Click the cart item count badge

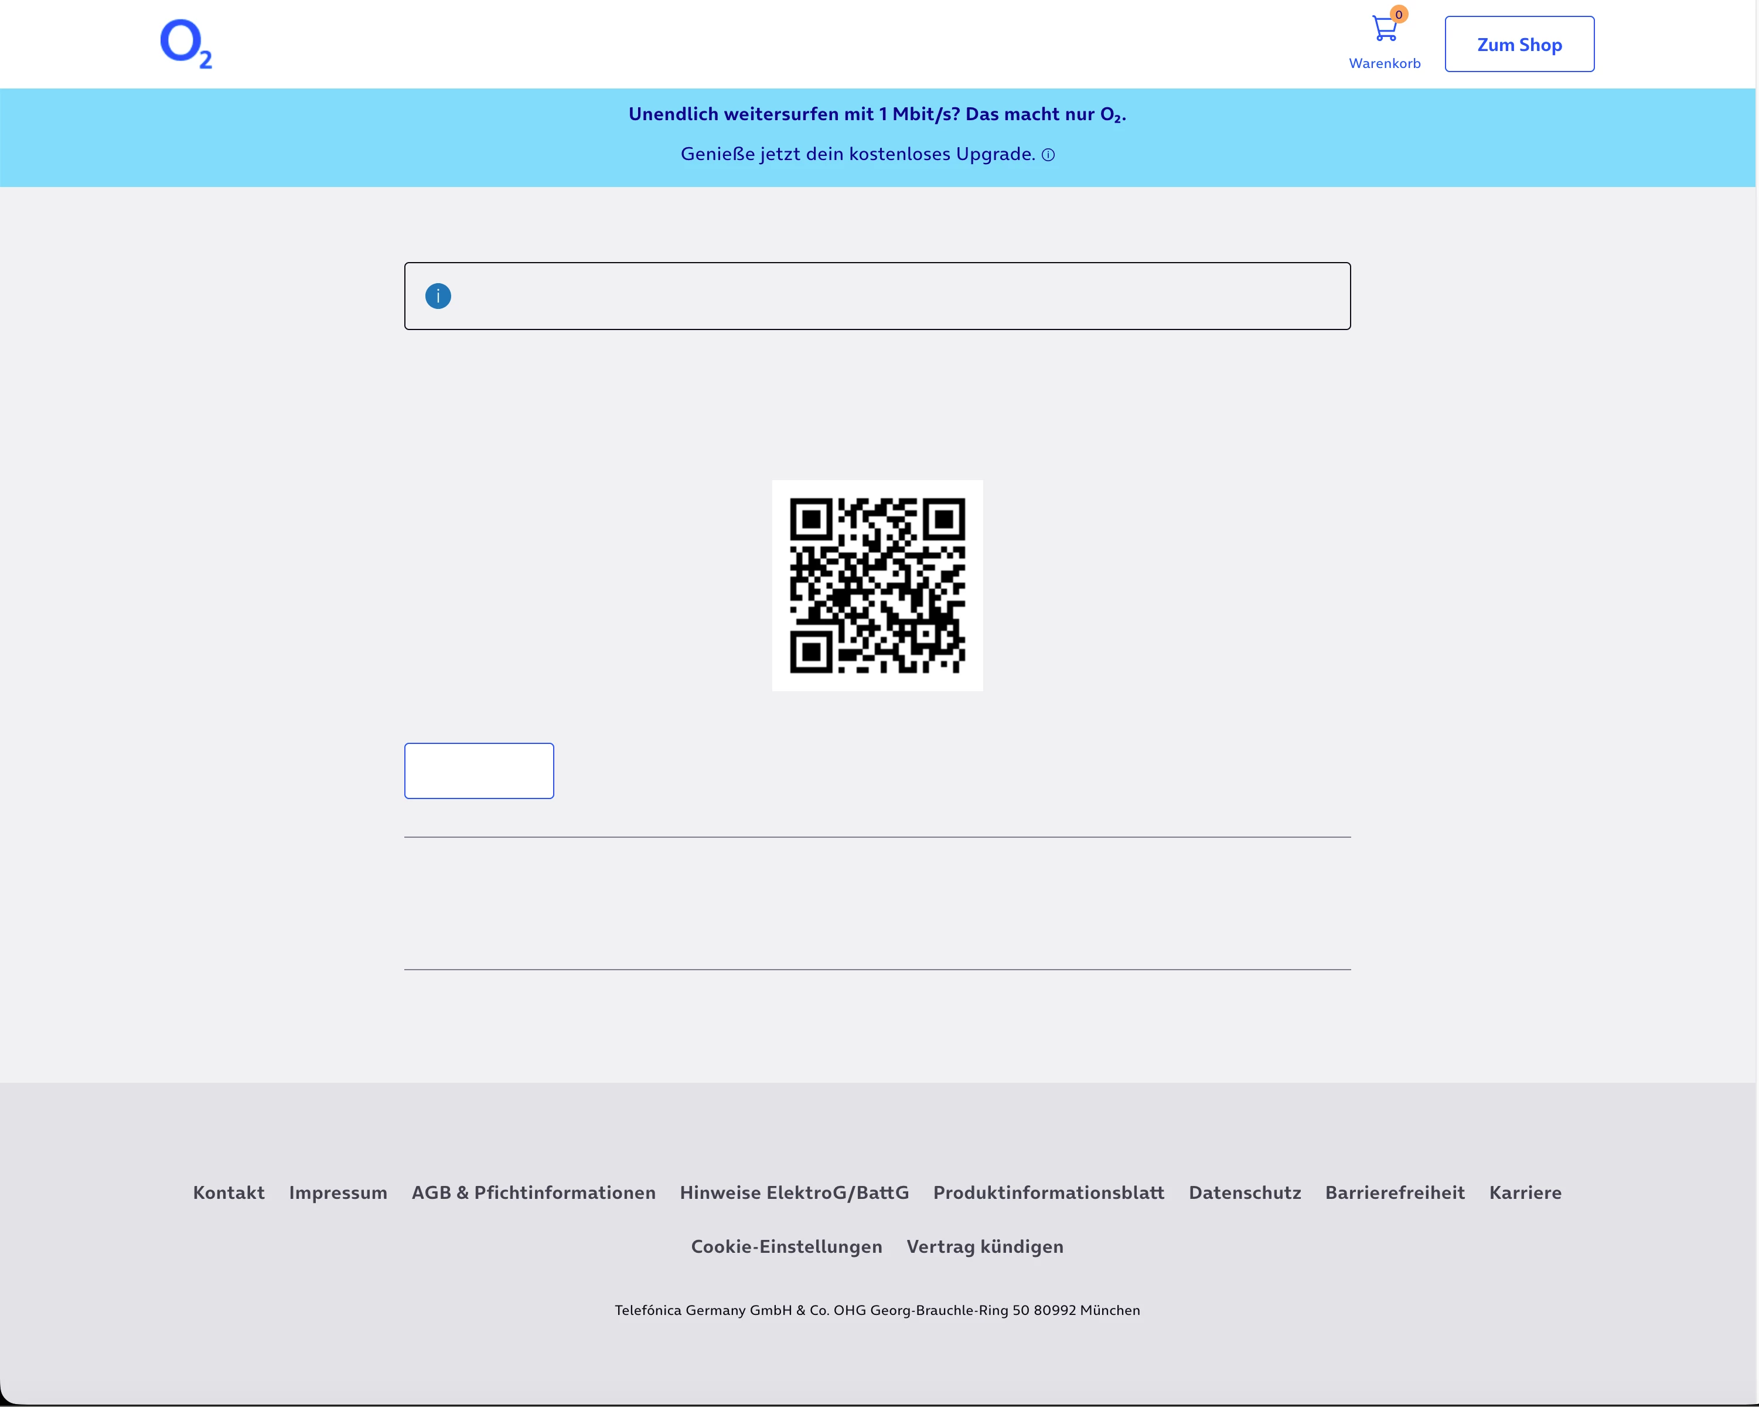(x=1399, y=15)
